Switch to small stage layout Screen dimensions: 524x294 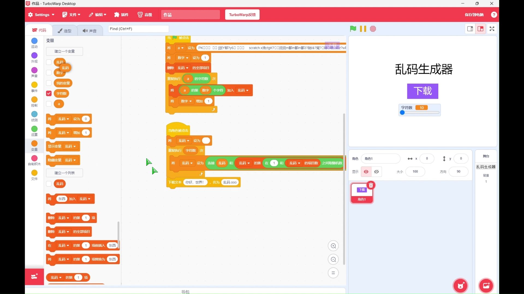point(470,29)
